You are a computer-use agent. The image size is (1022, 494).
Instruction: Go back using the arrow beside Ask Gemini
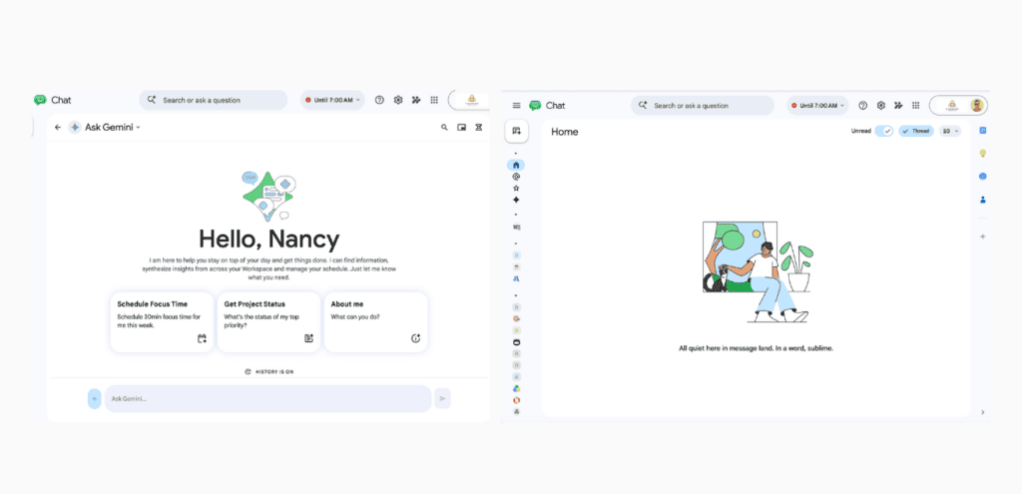click(58, 128)
